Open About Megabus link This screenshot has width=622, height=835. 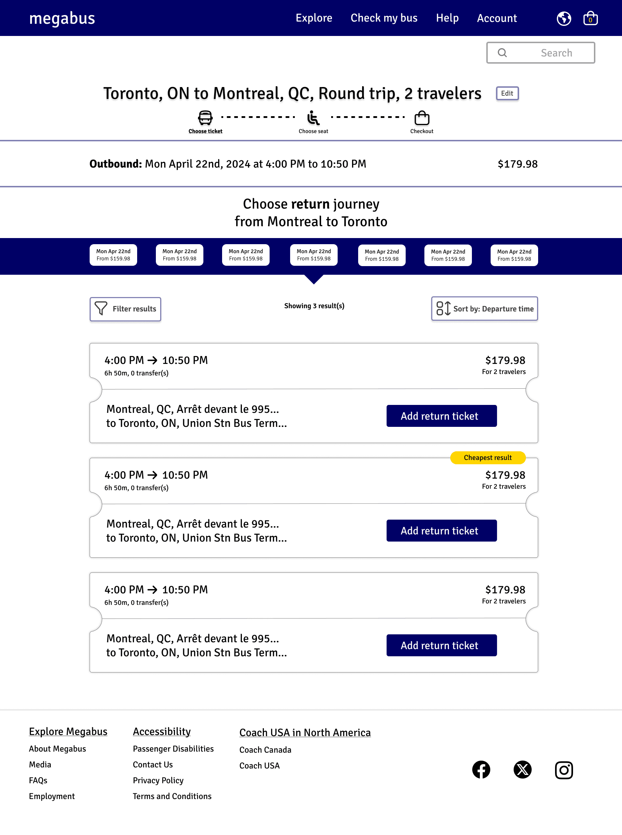(57, 749)
